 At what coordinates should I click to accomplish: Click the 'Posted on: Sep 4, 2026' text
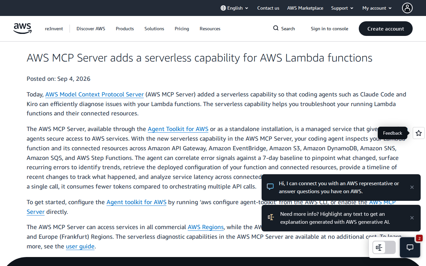tap(59, 79)
